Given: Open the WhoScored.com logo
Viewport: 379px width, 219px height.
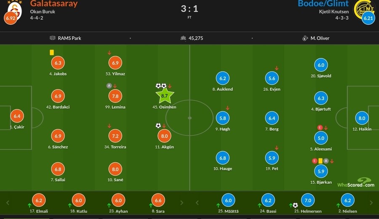Looking at the screenshot, I should click(x=355, y=183).
